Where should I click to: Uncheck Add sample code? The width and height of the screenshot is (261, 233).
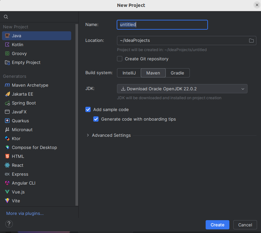coord(88,109)
